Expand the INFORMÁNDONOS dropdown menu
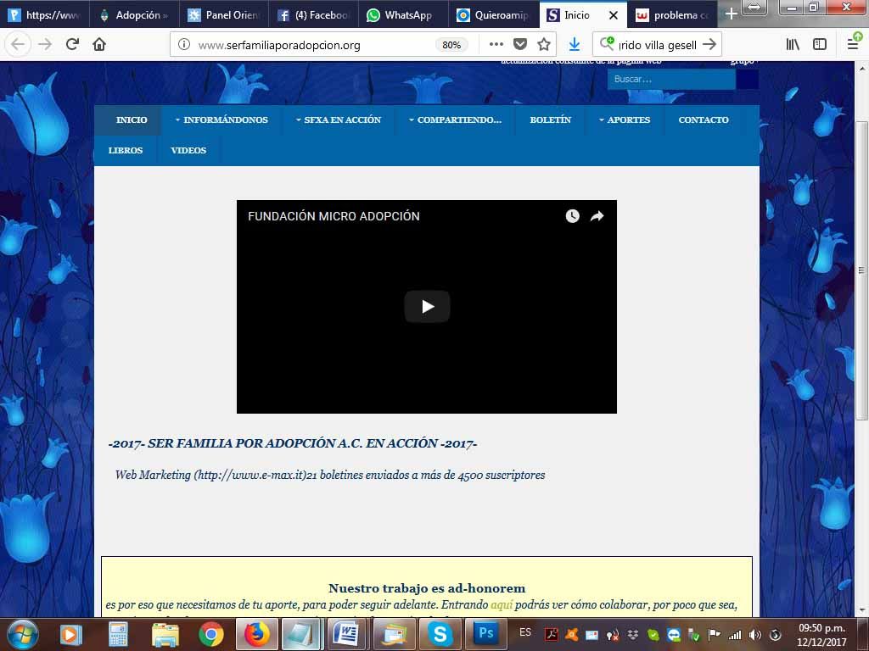Image resolution: width=869 pixels, height=651 pixels. [221, 120]
